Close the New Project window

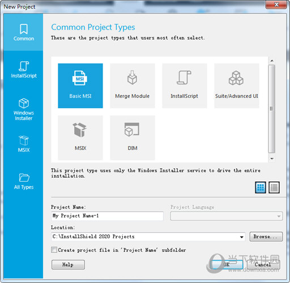pos(276,5)
